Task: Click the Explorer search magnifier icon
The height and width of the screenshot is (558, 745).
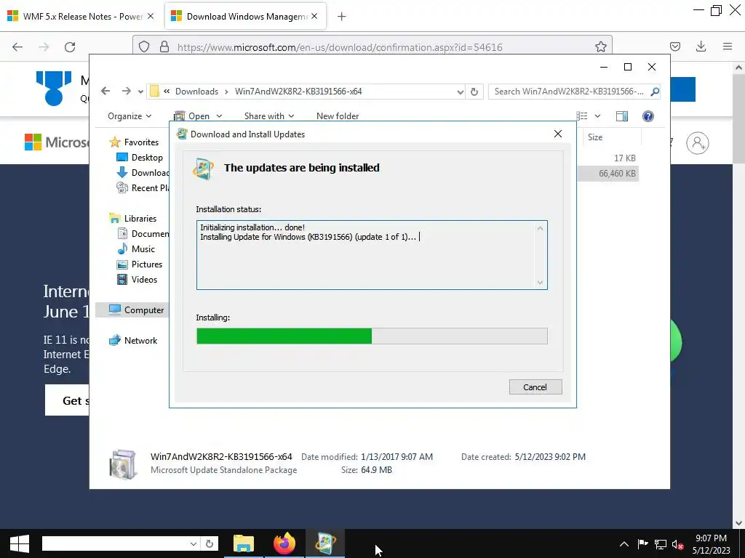Action: tap(655, 92)
